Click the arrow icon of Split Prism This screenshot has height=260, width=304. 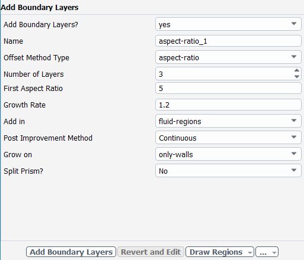294,170
